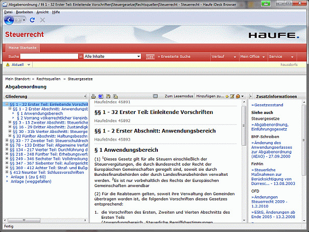Go to Steuergesetze breadcrumb
This screenshot has width=309, height=232.
(80, 79)
